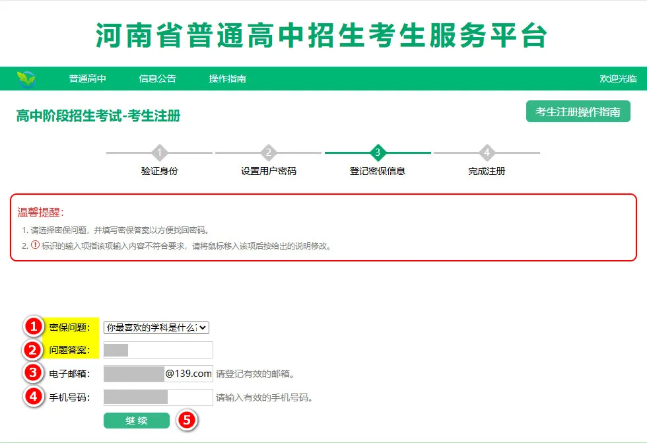Select the step 4 完成注册 circle
Image resolution: width=647 pixels, height=443 pixels.
487,153
